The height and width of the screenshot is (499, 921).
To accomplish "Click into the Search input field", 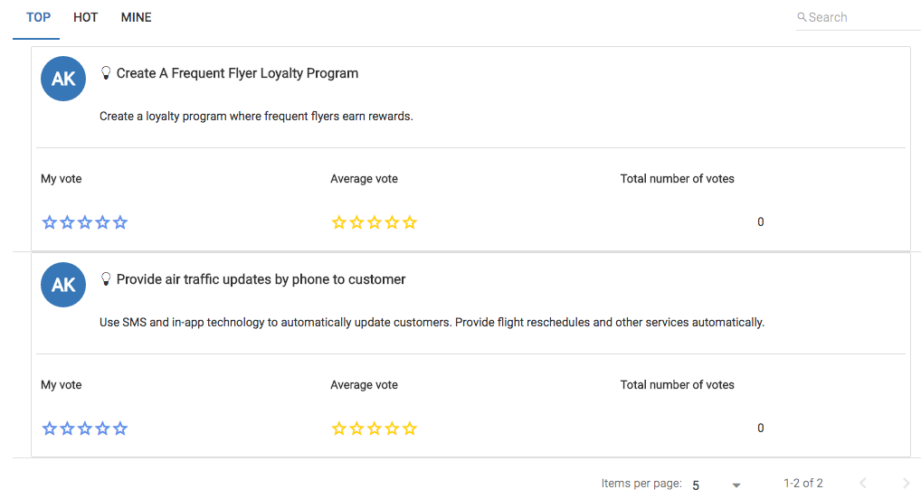I will (x=859, y=17).
